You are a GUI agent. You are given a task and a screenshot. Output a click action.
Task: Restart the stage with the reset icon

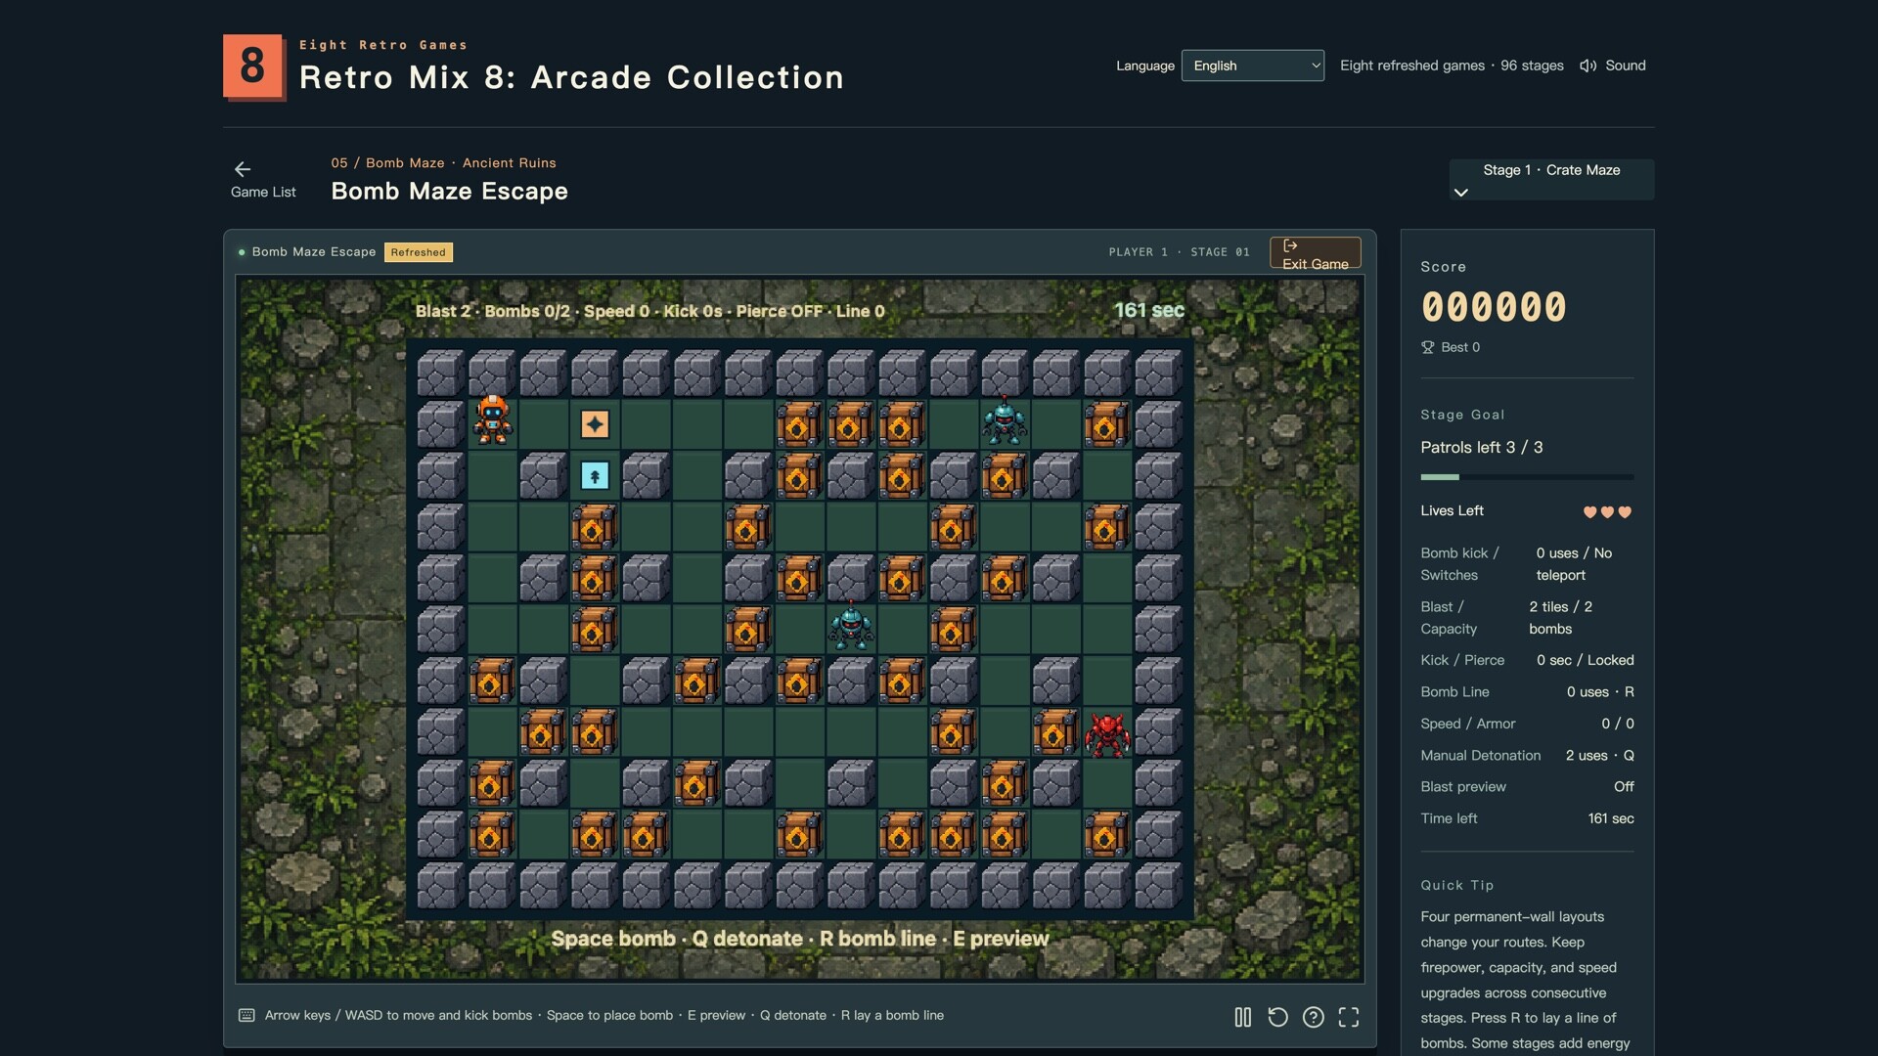pyautogui.click(x=1277, y=1017)
